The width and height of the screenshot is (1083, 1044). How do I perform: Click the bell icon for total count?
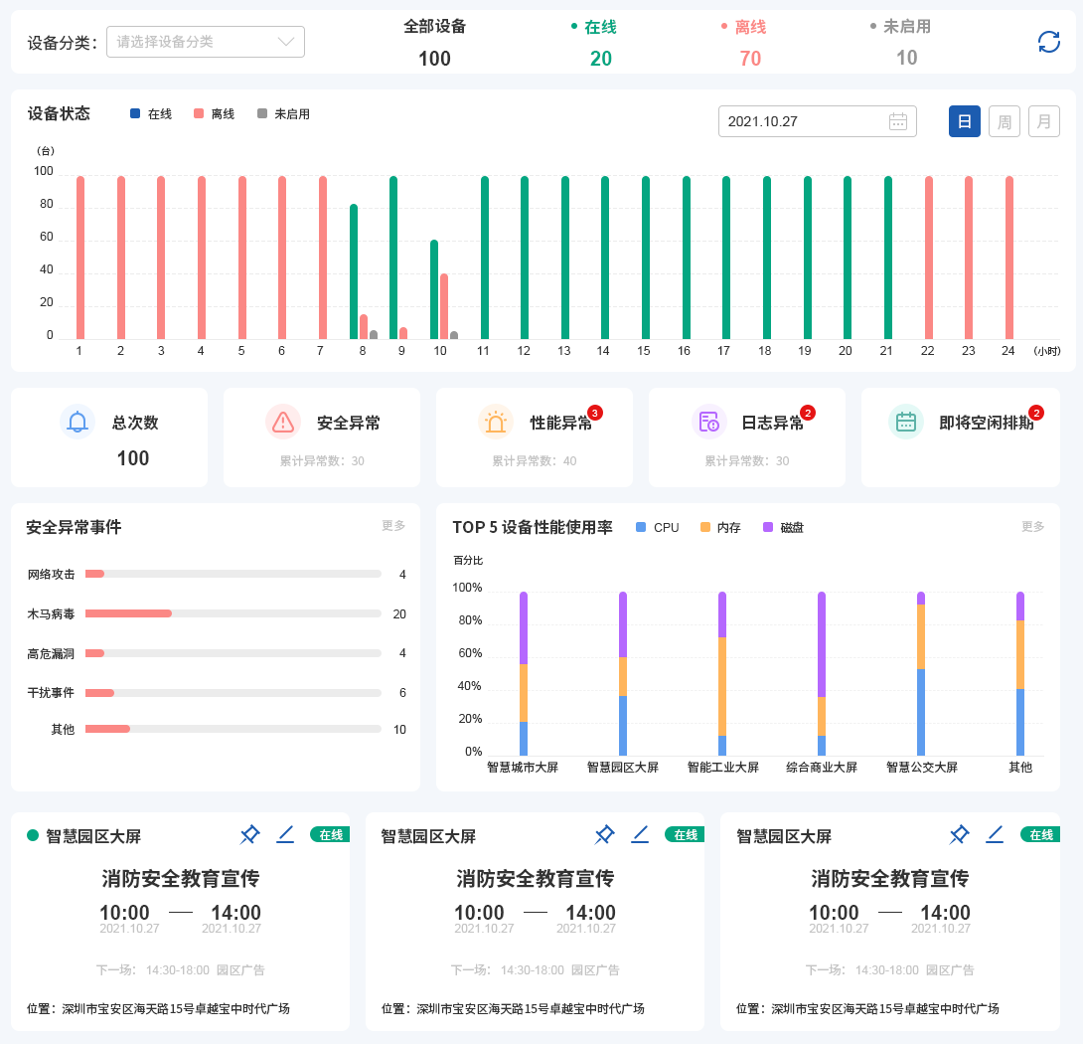pos(77,423)
